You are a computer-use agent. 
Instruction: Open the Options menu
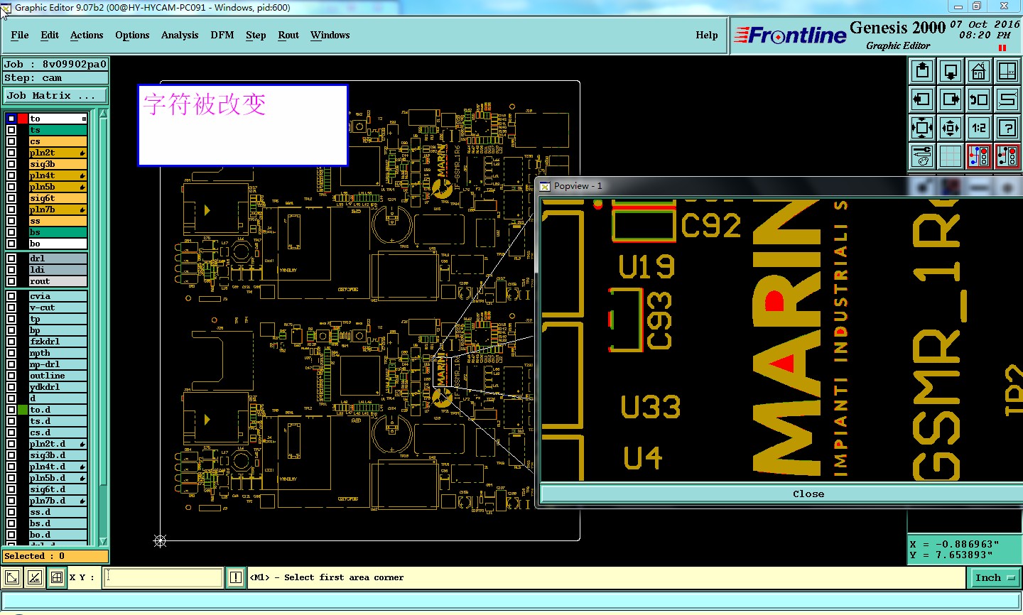(132, 35)
